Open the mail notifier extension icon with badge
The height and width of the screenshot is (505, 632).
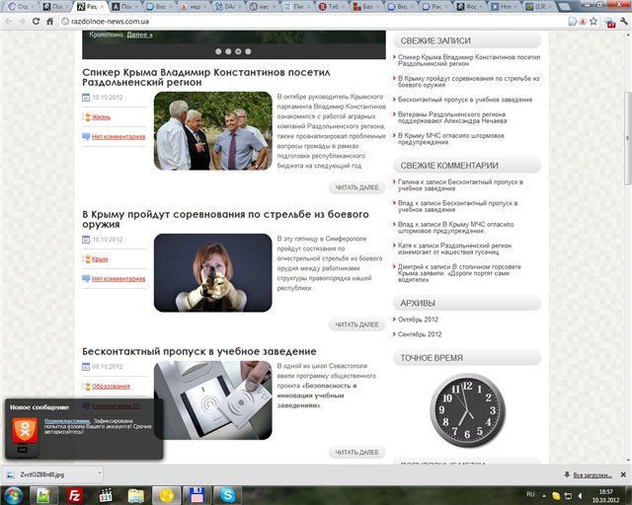[x=609, y=22]
